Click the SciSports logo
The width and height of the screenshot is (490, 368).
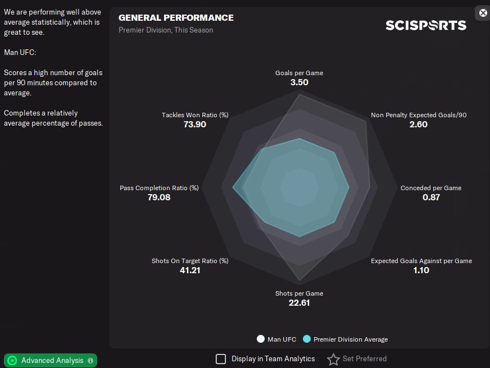click(425, 25)
